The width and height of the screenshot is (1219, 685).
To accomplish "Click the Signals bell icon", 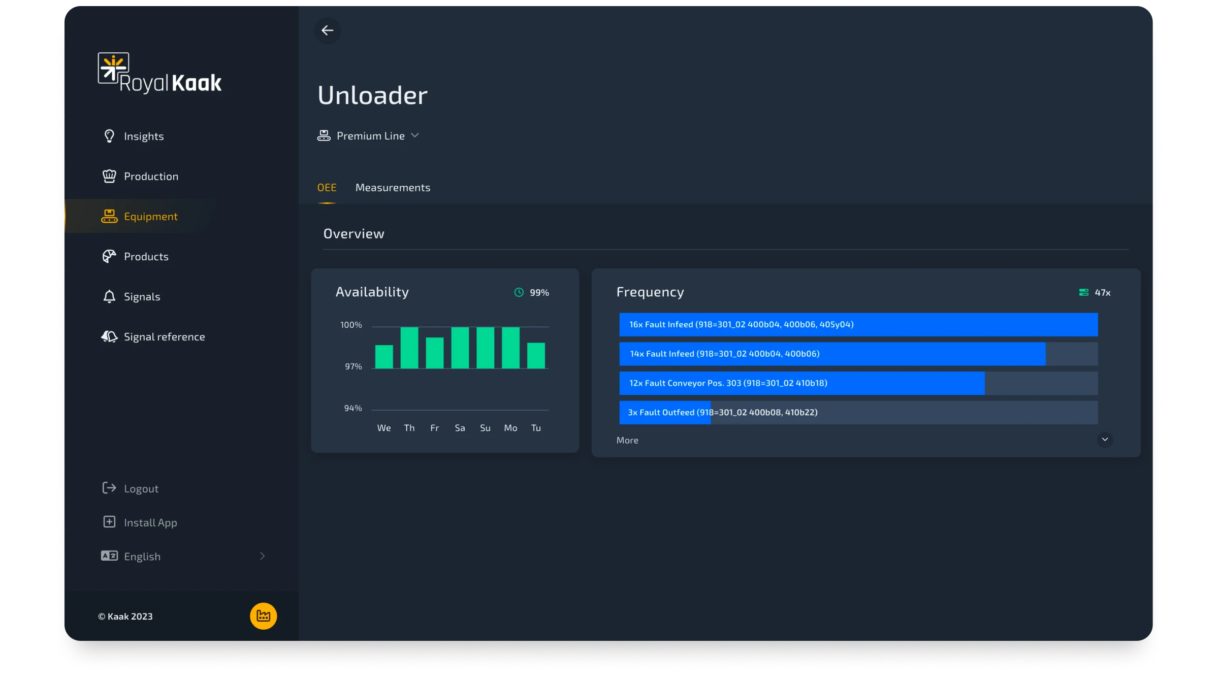I will pyautogui.click(x=109, y=296).
